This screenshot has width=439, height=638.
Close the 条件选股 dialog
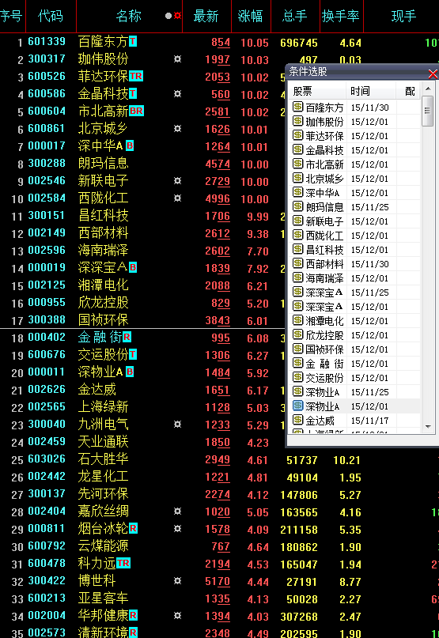tap(433, 74)
